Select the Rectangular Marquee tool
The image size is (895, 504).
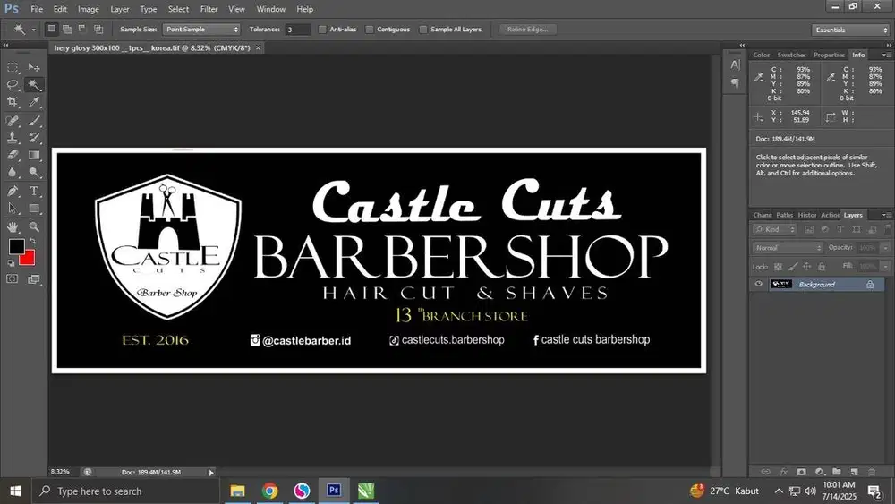[13, 67]
